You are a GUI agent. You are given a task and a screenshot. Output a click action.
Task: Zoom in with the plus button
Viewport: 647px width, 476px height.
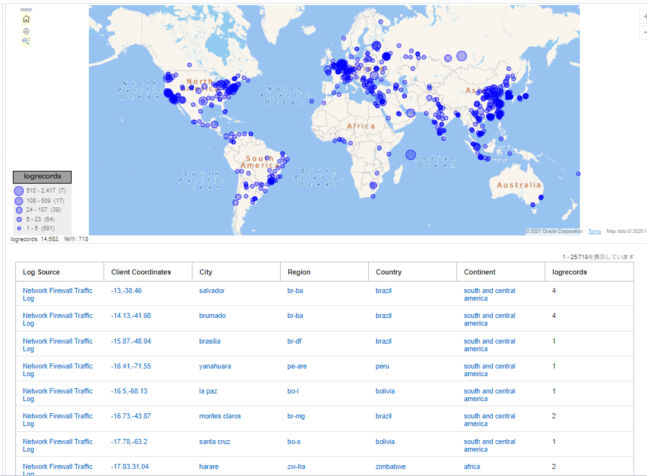pyautogui.click(x=644, y=17)
